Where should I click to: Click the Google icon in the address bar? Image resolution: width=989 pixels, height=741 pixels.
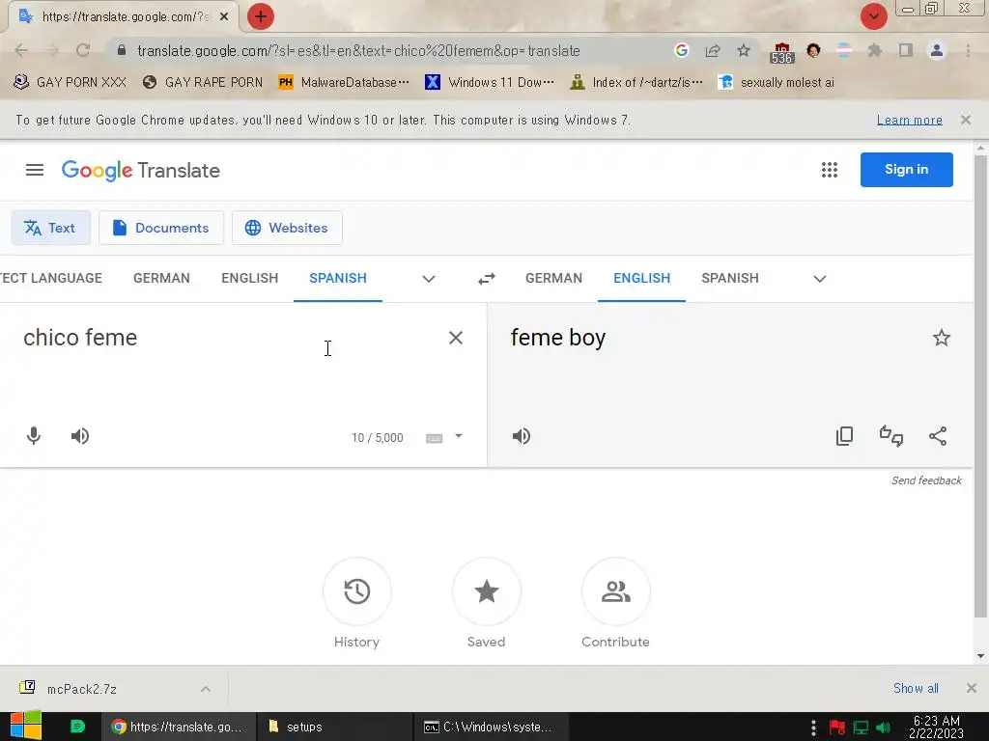[x=681, y=50]
